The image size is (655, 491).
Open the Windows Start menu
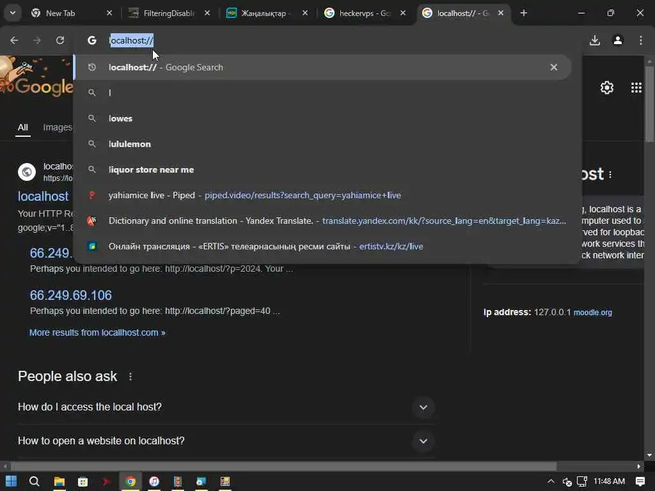[x=12, y=481]
